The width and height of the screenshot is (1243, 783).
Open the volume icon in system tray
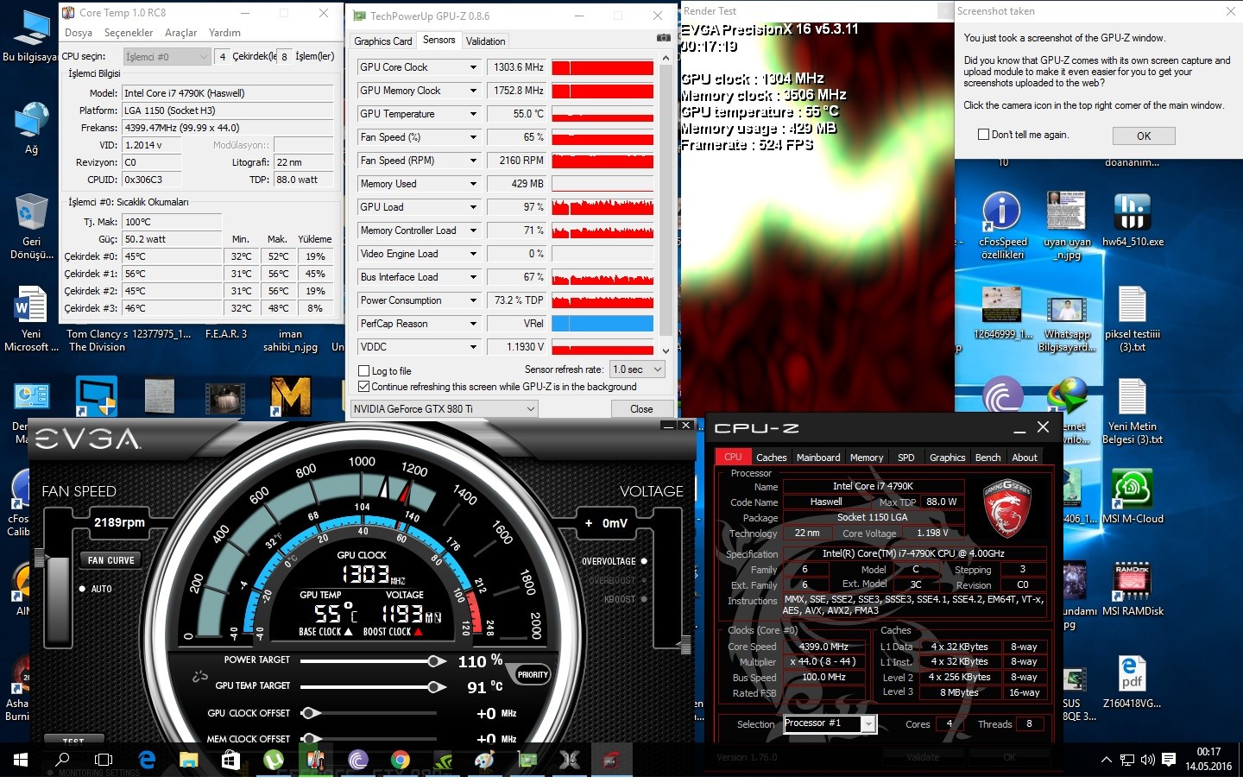click(x=1147, y=760)
